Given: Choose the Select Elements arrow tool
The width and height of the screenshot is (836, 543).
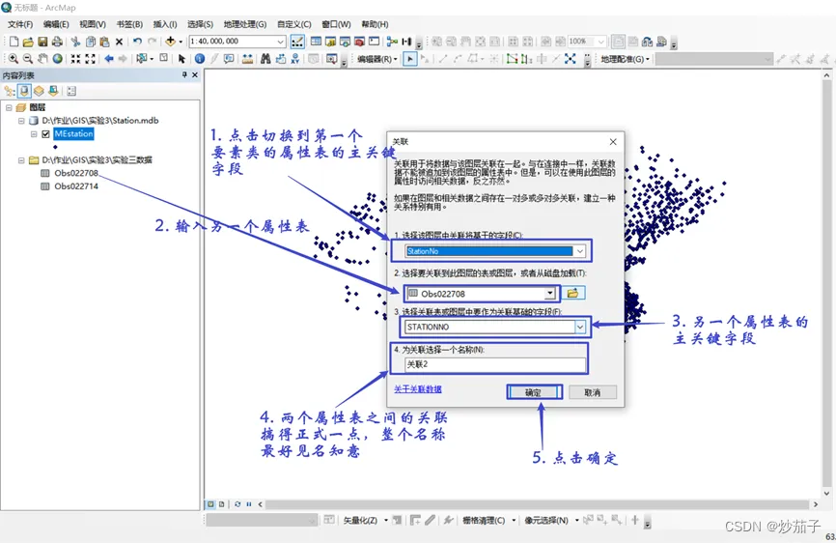Looking at the screenshot, I should (x=181, y=59).
